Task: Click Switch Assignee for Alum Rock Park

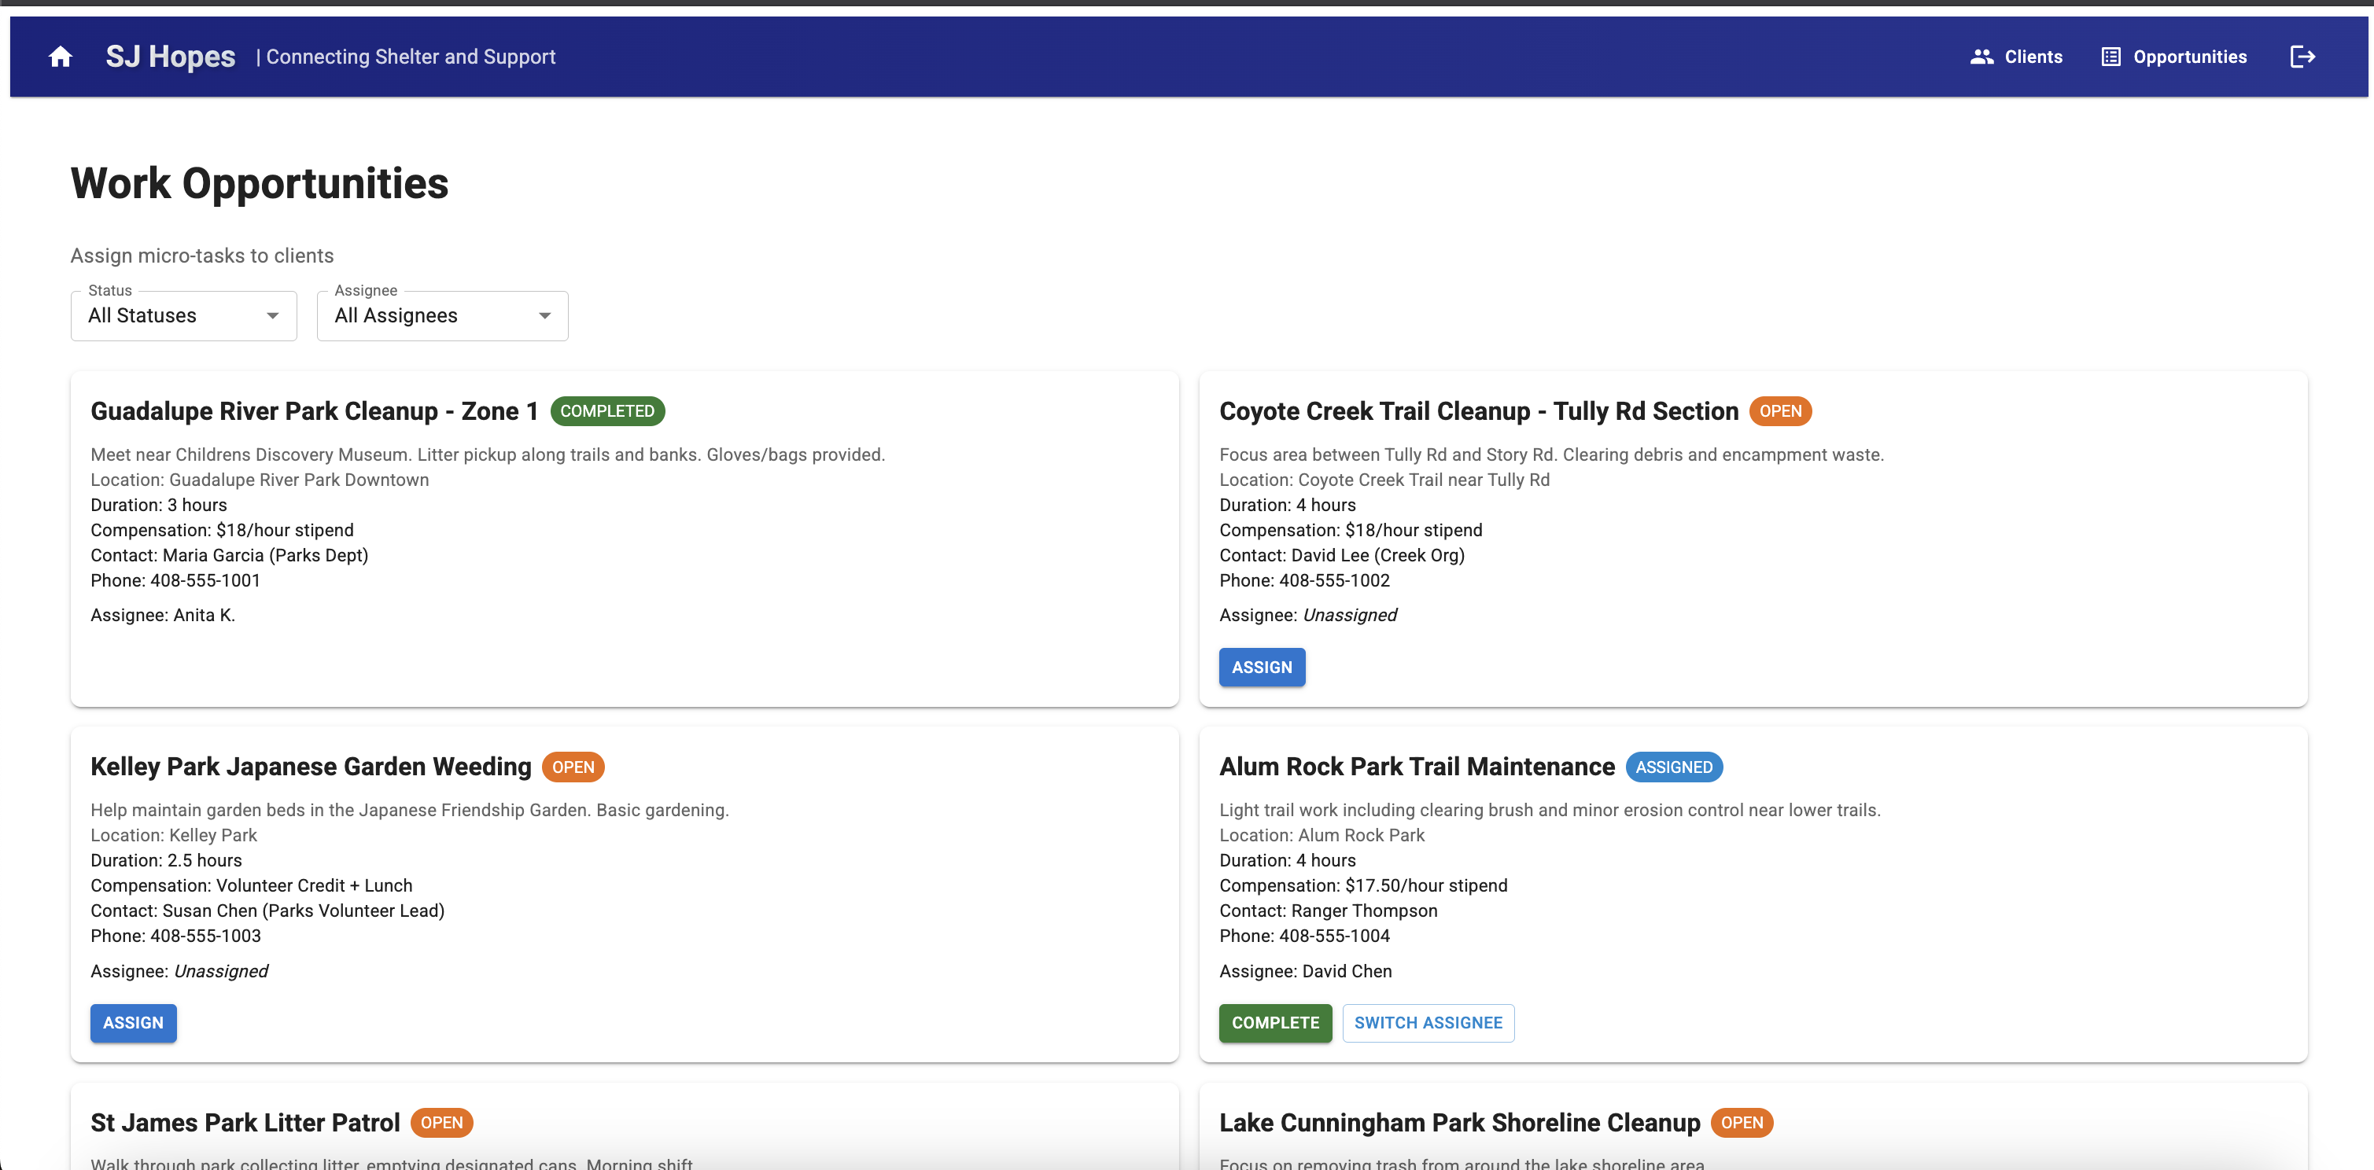Action: point(1428,1023)
